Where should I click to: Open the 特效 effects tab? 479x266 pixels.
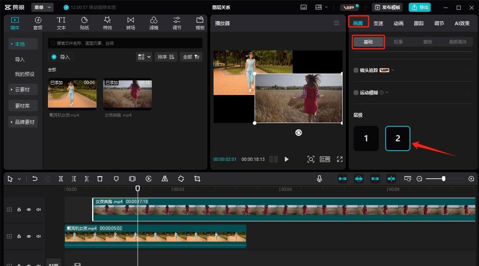pyautogui.click(x=108, y=23)
